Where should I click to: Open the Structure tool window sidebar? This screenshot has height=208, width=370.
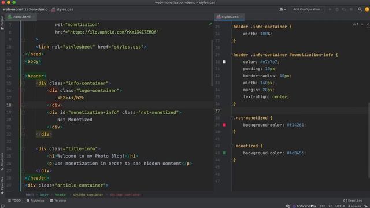pos(2,162)
